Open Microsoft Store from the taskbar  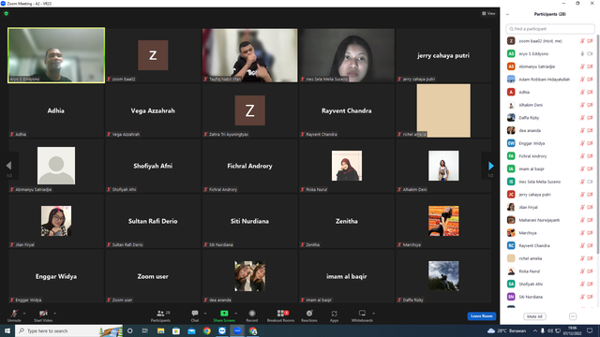[176, 330]
